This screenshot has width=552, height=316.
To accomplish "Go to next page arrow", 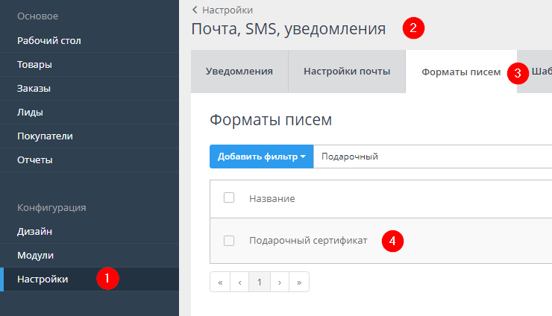I will (279, 282).
